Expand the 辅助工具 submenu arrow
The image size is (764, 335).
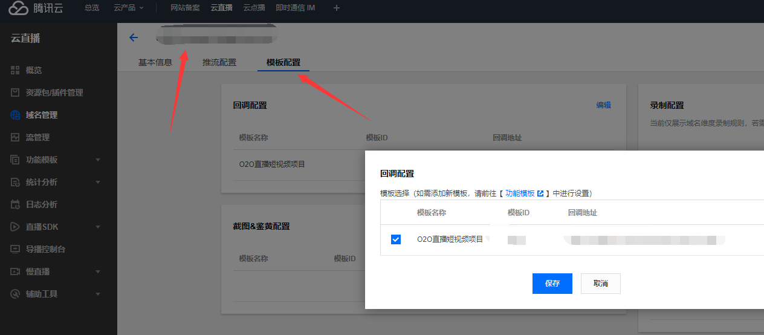(98, 294)
